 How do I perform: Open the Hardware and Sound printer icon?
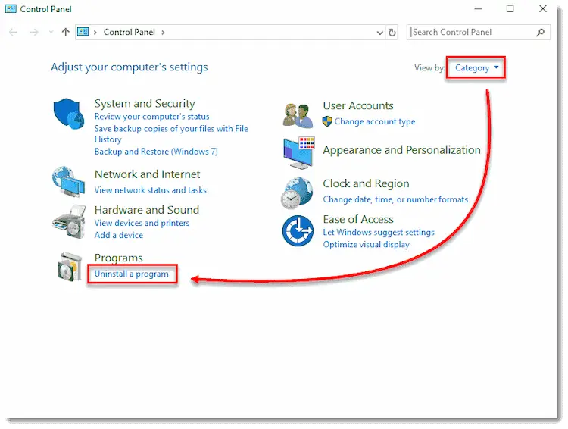[x=69, y=221]
